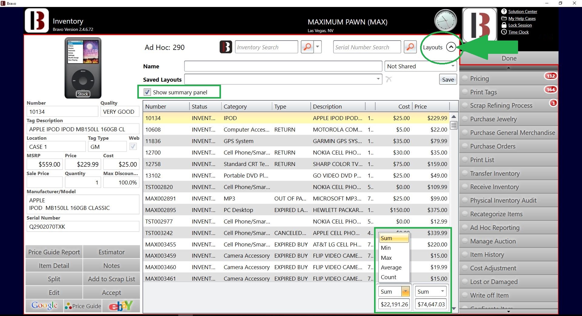Image resolution: width=582 pixels, height=316 pixels.
Task: Click the large Bravo logo at the right of the header
Action: [x=480, y=25]
